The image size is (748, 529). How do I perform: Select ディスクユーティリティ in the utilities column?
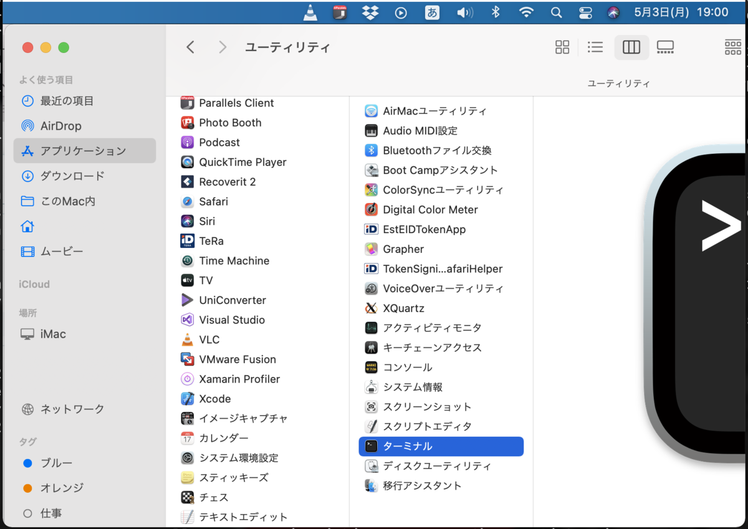(436, 465)
